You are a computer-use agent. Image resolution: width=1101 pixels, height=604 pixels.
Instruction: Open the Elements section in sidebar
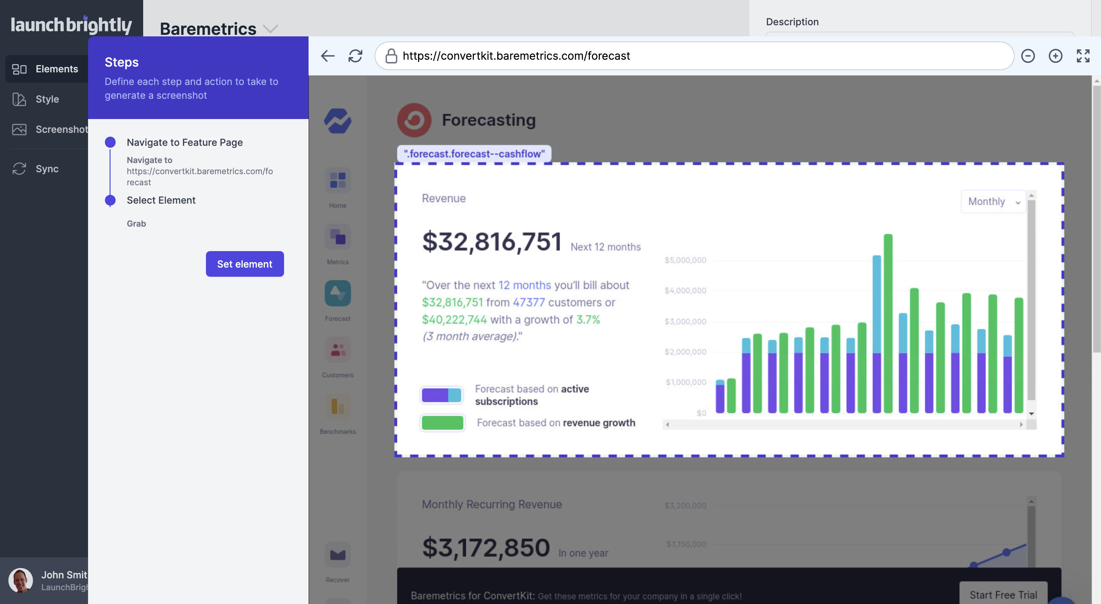point(47,69)
